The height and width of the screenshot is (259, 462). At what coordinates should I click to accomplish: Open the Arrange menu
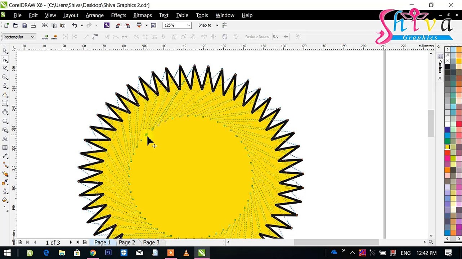(95, 15)
